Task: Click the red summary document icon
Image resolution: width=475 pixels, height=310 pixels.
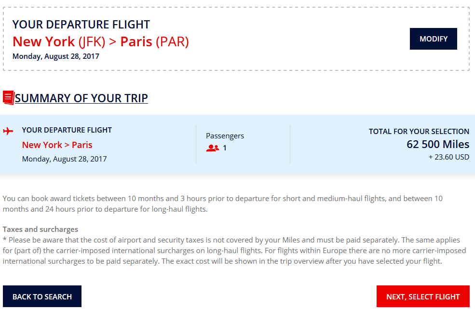Action: click(x=9, y=98)
